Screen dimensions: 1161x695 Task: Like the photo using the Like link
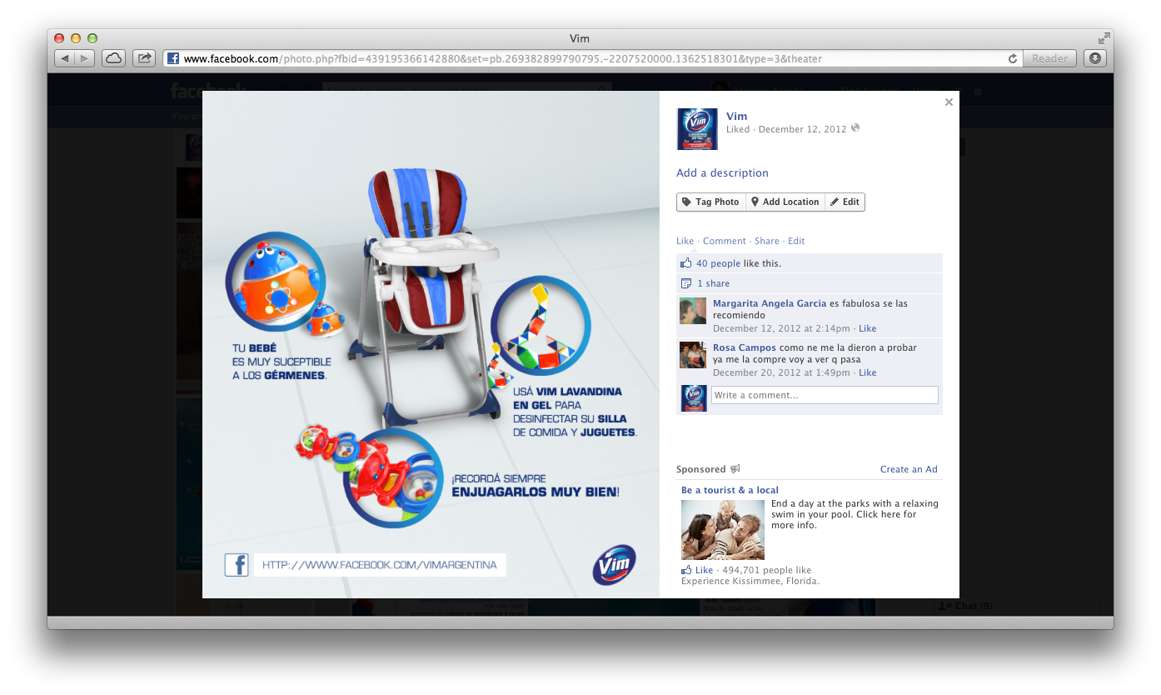685,241
